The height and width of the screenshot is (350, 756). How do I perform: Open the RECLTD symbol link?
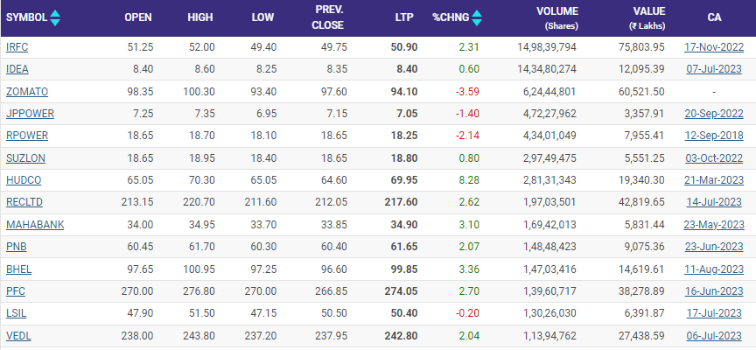[x=24, y=202]
